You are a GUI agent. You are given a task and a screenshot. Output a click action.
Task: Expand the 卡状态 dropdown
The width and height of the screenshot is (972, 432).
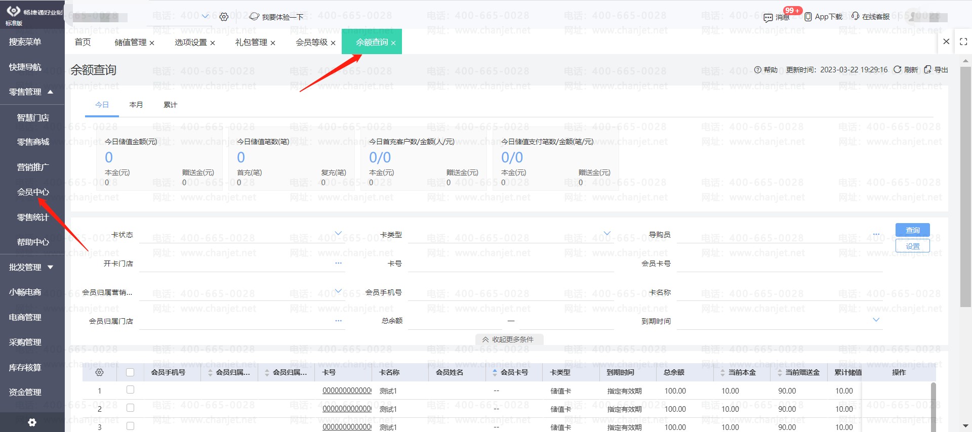338,233
